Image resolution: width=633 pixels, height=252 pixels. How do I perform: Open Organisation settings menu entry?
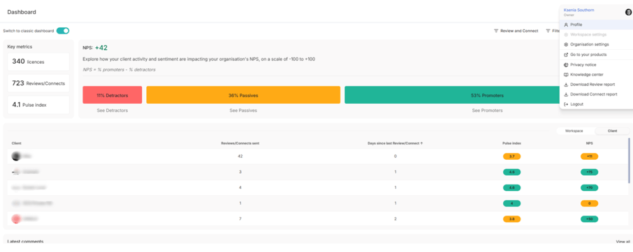click(x=596, y=44)
